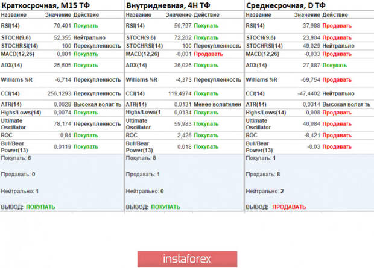
Task: Click the heading "Внутридневная, 4H ТФ"
Action: pos(168,5)
